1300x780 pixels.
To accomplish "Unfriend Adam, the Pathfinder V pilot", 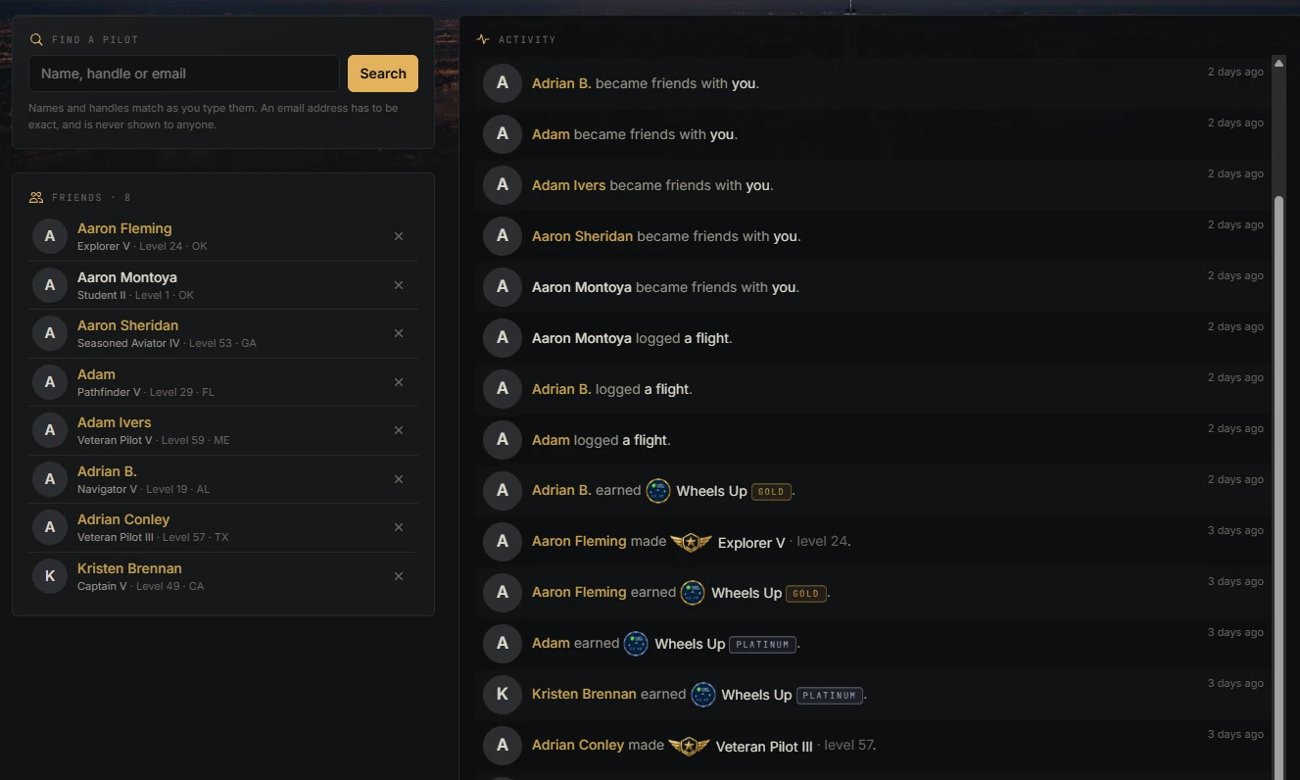I will [399, 382].
